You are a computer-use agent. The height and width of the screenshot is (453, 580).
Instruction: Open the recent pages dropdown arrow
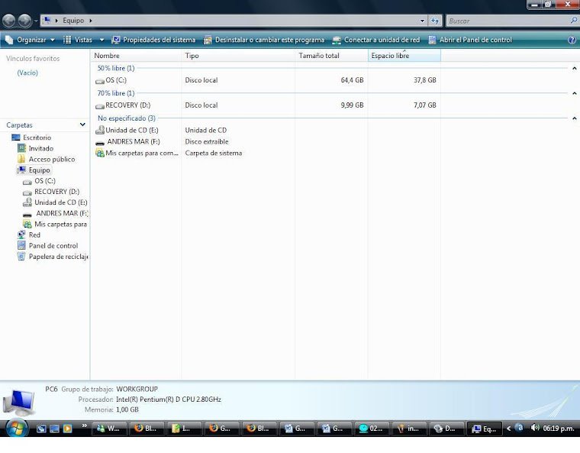(x=36, y=21)
